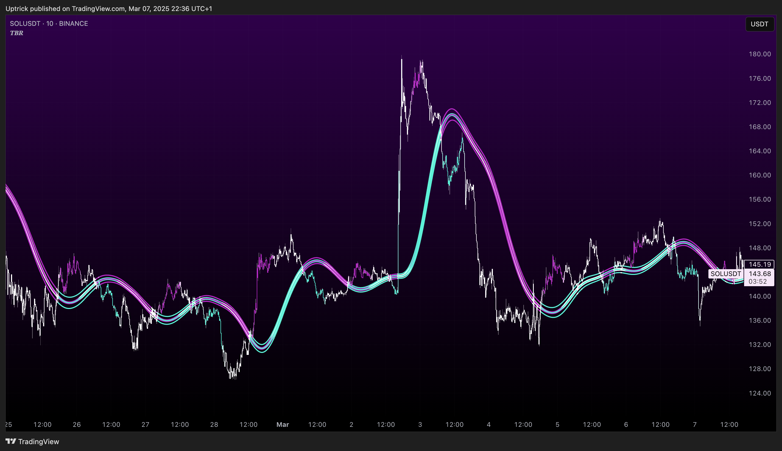The image size is (782, 451).
Task: Click the date 7 on time axis
Action: coord(695,424)
